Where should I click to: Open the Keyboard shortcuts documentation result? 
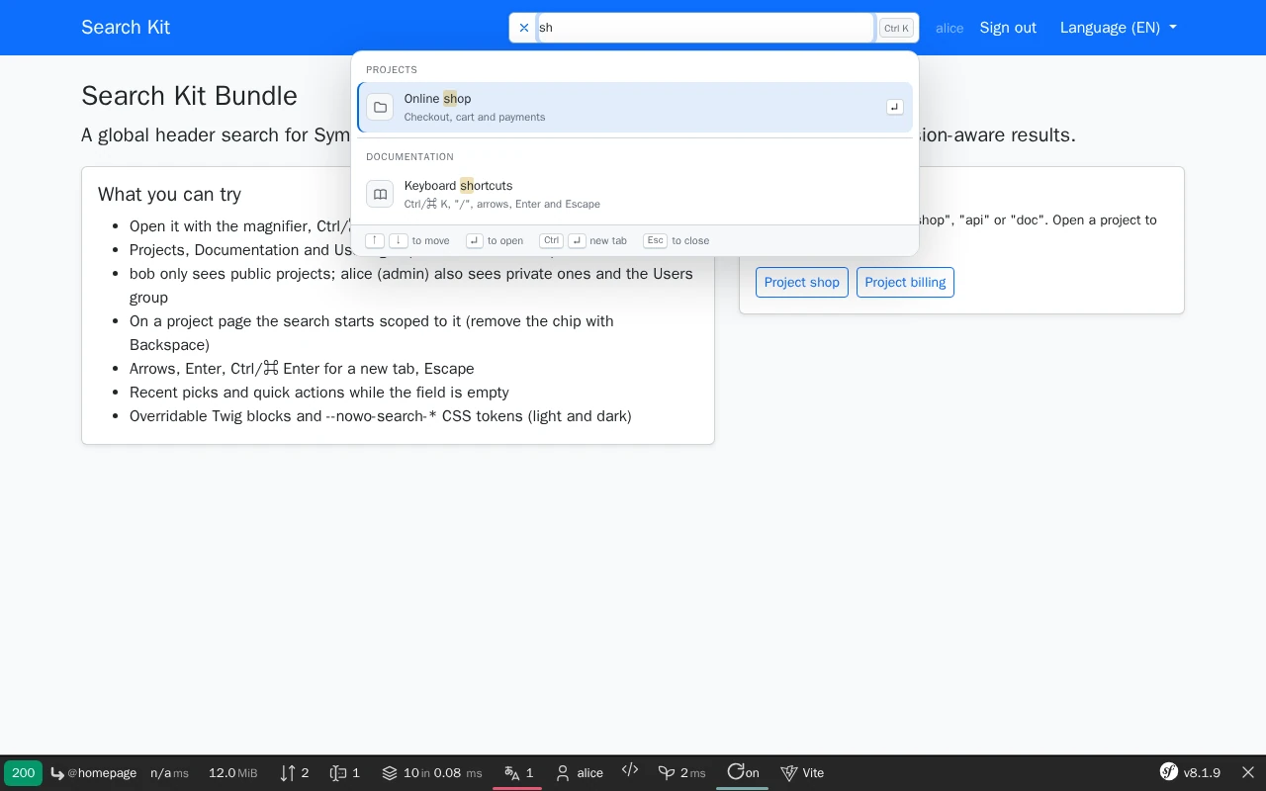point(635,194)
